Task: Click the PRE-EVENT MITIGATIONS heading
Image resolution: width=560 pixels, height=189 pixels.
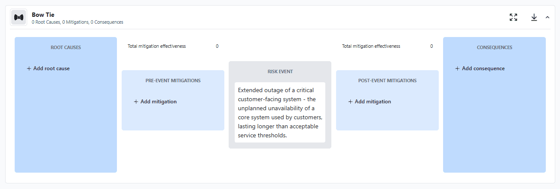Action: (173, 81)
